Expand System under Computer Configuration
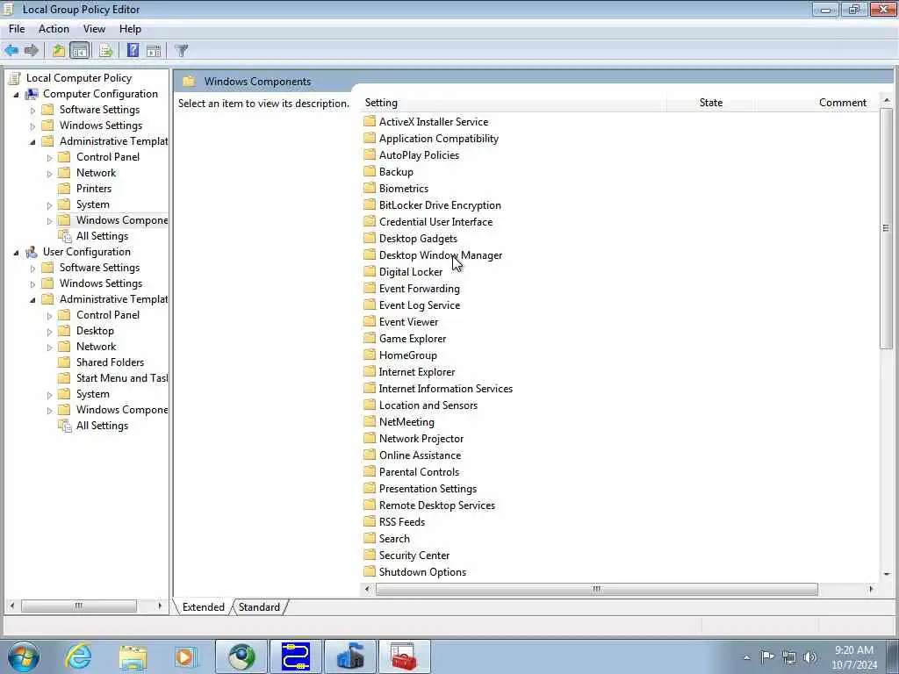Screen dimensions: 899x674 click(49, 205)
